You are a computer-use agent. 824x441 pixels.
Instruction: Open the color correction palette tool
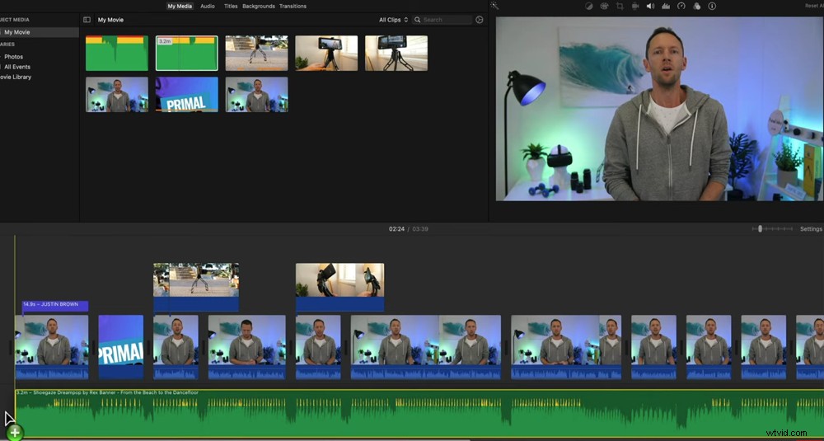point(604,7)
